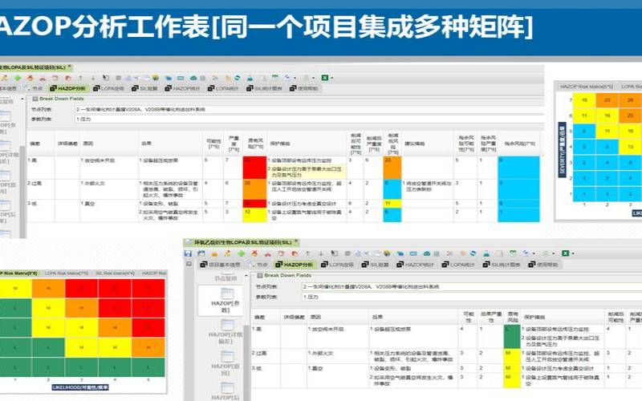The image size is (642, 401).
Task: Click the refresh icon in the upper window toolbar
Action: click(x=237, y=78)
